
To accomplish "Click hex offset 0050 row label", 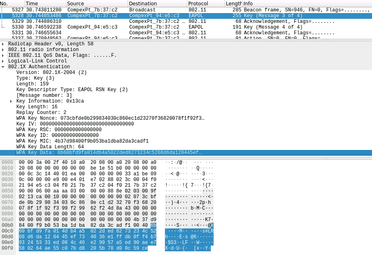I will 7,191.
